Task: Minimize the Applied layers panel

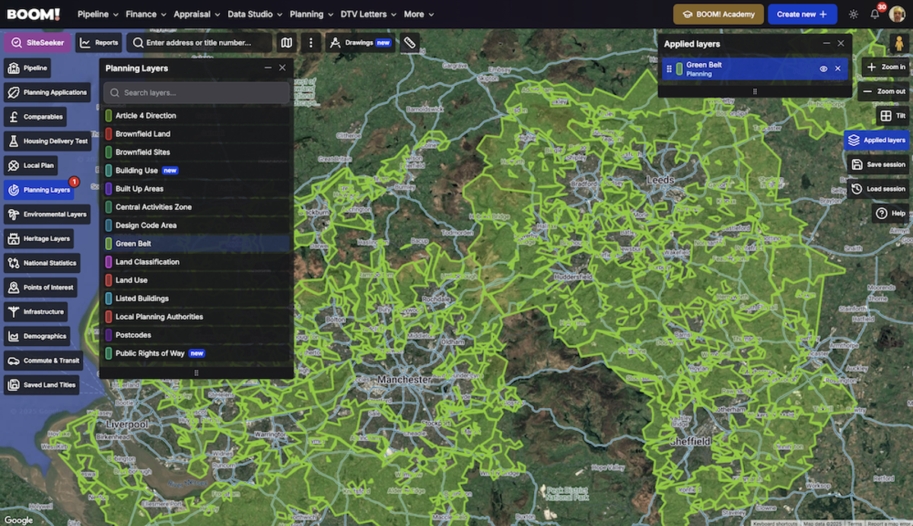Action: [x=826, y=43]
